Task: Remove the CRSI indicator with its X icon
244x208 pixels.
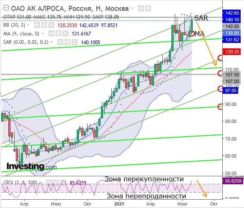Action: [x=63, y=182]
